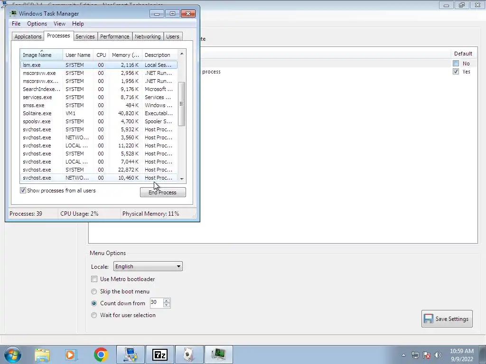Screen dimensions: 486x364
Task: Open the View menu in Task Manager
Action: point(59,24)
